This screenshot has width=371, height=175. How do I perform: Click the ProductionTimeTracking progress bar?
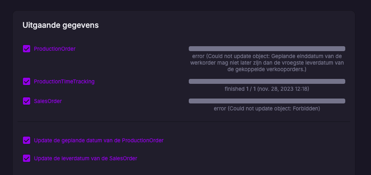click(x=267, y=81)
